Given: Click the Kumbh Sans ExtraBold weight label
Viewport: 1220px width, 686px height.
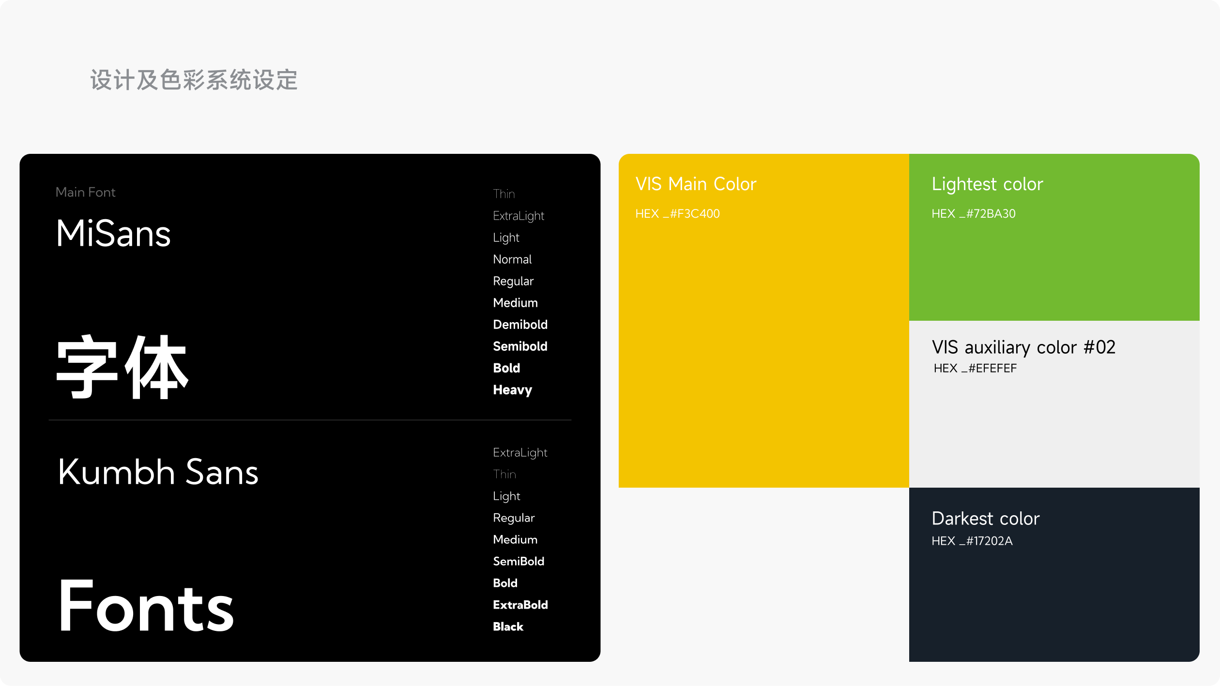Looking at the screenshot, I should [520, 605].
